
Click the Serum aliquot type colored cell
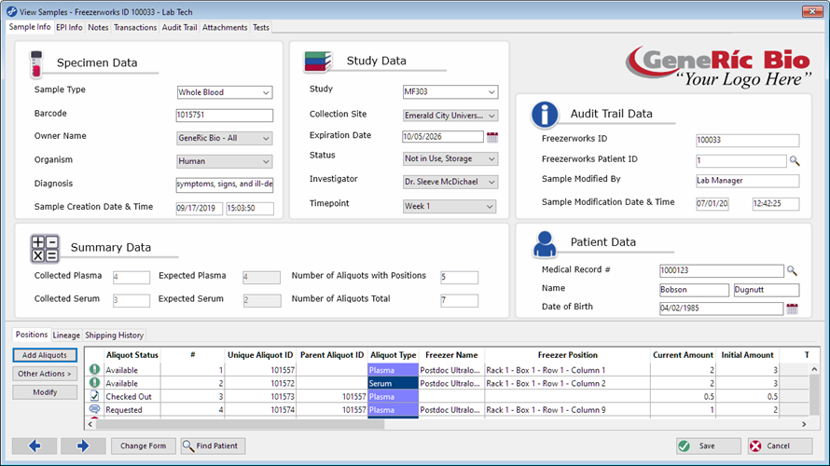point(393,383)
